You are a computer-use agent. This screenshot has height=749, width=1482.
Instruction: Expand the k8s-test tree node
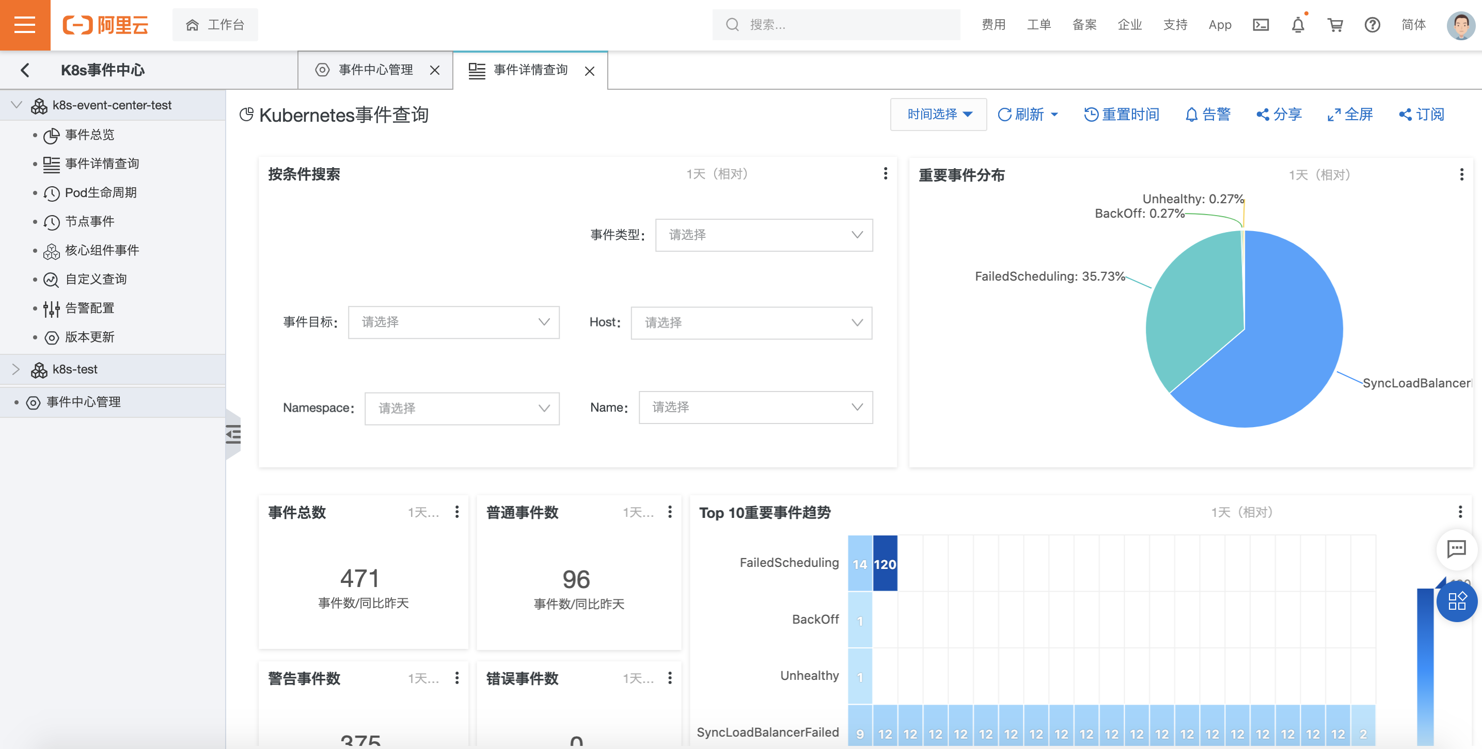pos(16,369)
